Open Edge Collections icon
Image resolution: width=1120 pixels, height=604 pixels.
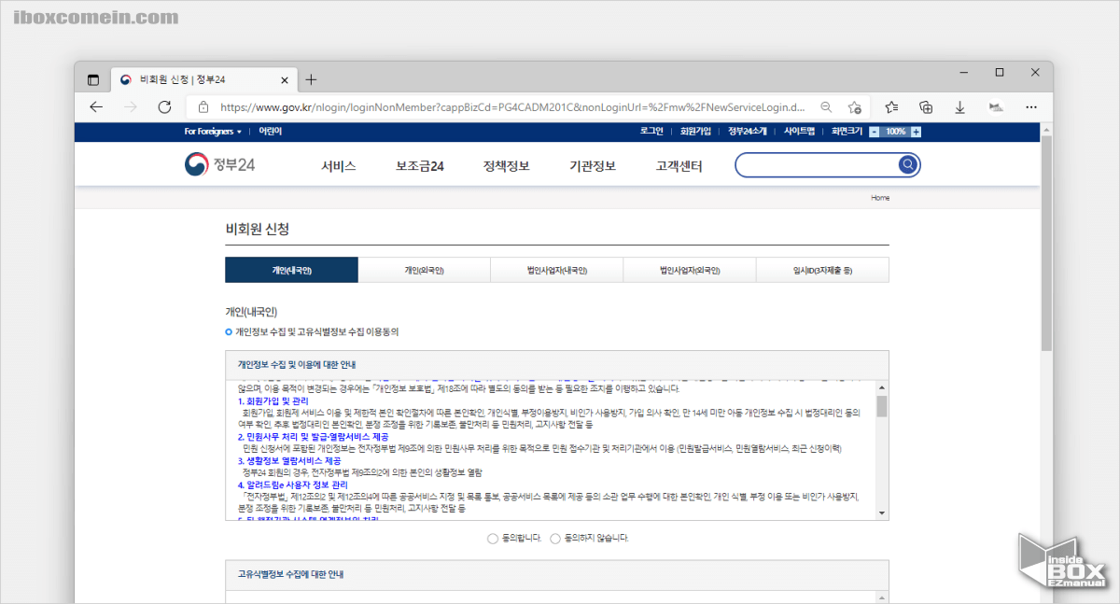[x=925, y=107]
